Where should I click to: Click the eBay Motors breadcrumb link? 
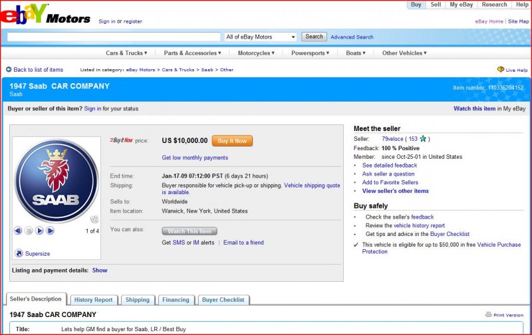click(140, 70)
